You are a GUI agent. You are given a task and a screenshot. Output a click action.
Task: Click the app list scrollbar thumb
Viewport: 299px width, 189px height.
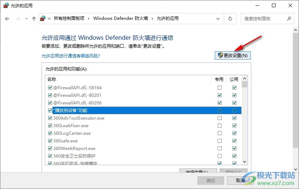point(245,85)
